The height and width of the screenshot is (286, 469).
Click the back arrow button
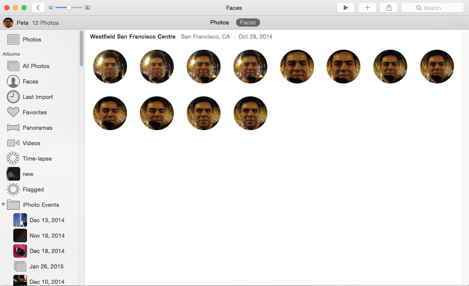(x=38, y=8)
